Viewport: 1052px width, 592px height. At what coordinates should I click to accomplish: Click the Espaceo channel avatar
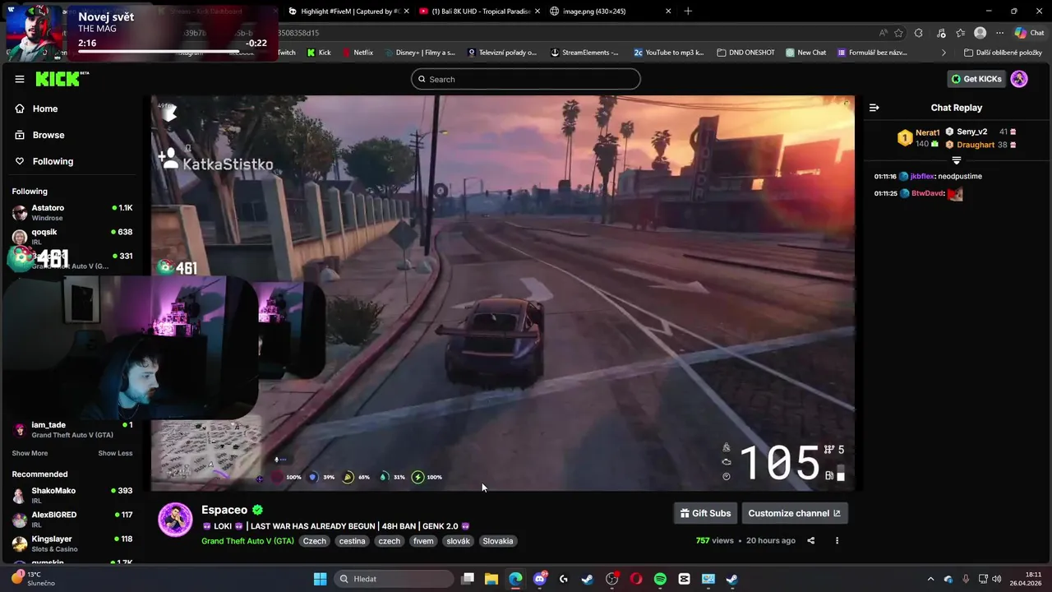tap(175, 520)
